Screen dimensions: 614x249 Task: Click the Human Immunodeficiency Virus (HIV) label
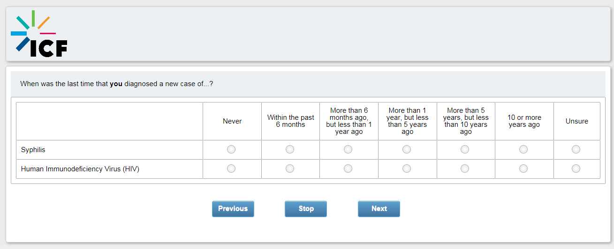coord(80,169)
